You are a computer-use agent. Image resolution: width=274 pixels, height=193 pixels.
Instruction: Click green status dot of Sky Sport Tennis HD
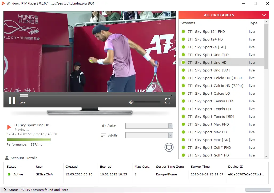tap(183, 109)
